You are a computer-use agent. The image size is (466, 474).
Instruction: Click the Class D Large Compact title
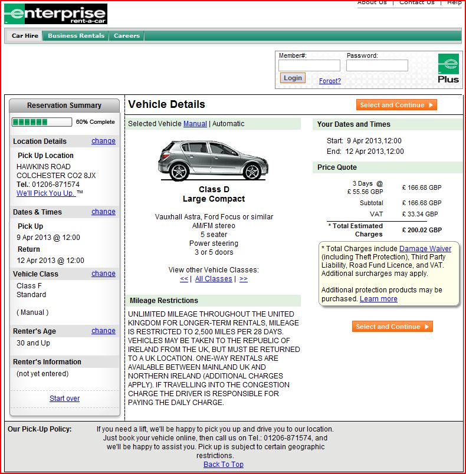(x=214, y=194)
